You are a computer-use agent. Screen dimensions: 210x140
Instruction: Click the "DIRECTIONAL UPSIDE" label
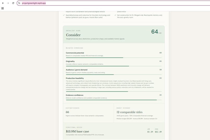[x=74, y=128]
